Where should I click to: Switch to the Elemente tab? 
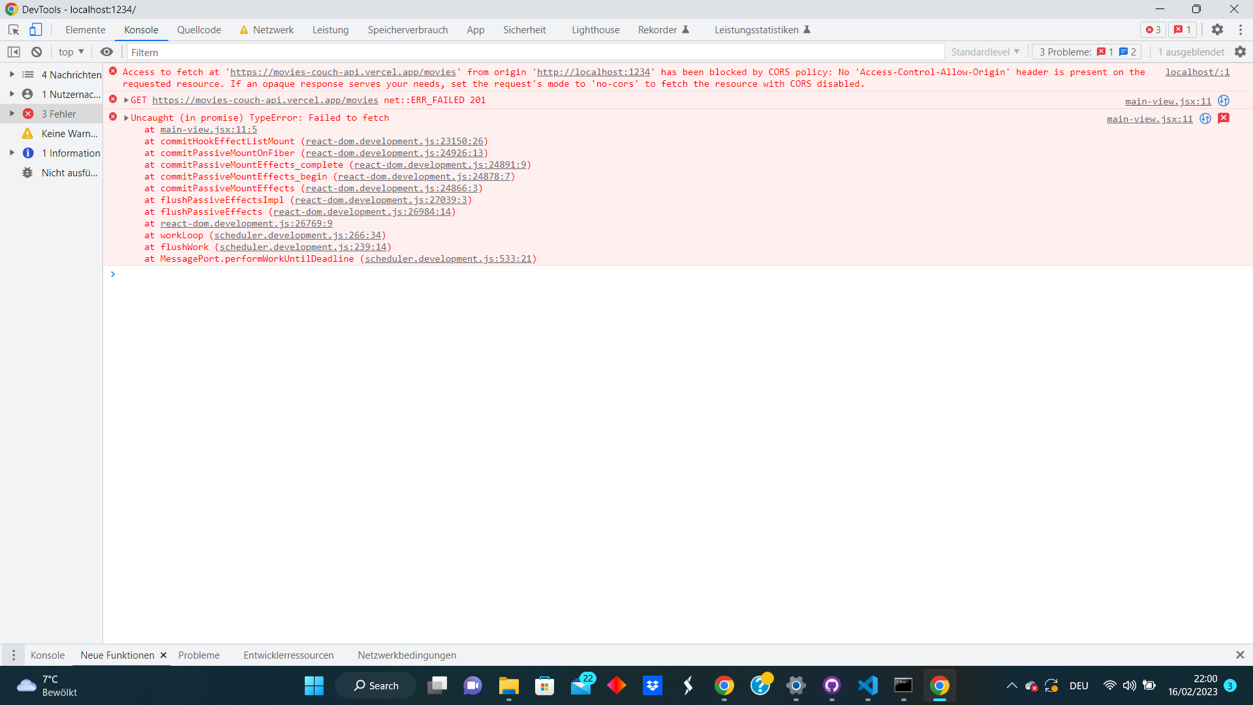pos(85,30)
